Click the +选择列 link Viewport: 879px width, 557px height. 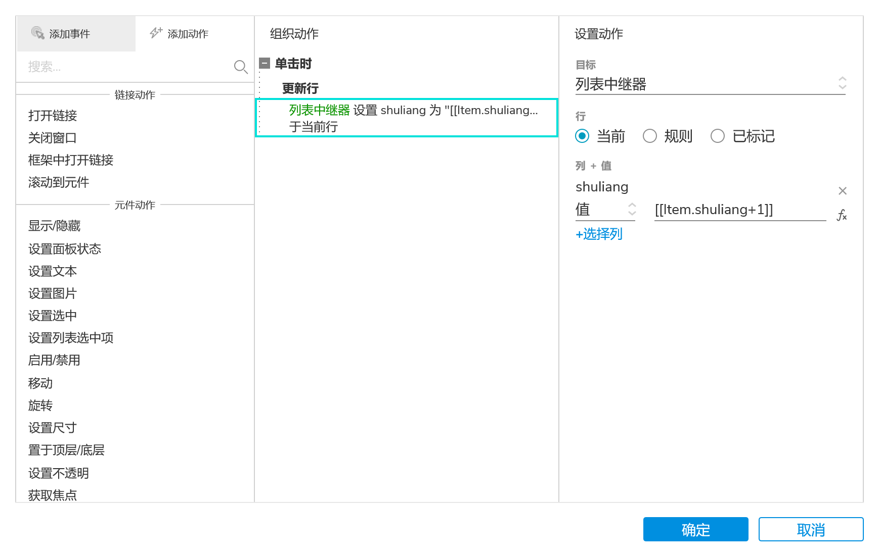[x=599, y=234]
